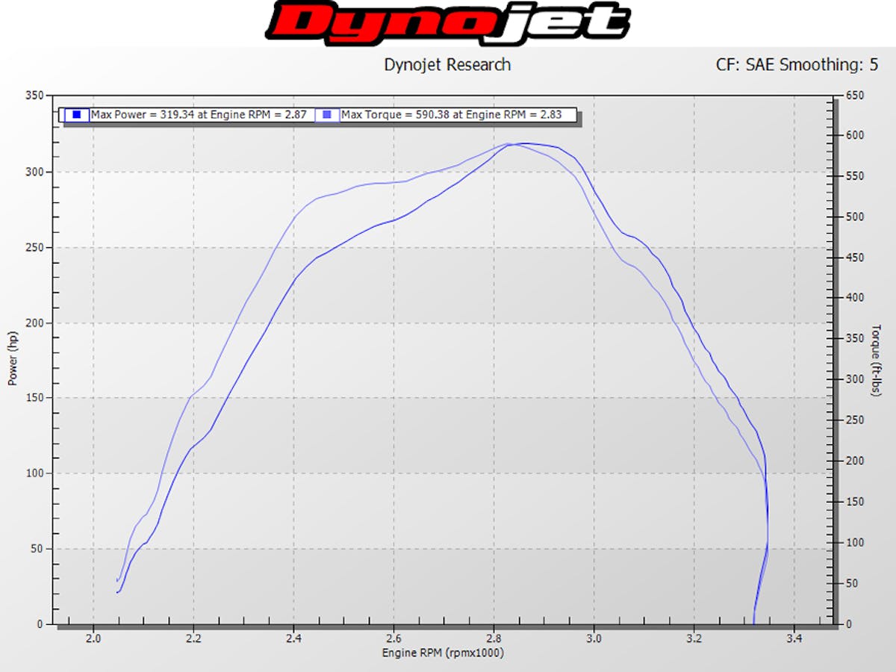Click the 650 tick on the torque axis
This screenshot has width=896, height=672.
click(855, 96)
